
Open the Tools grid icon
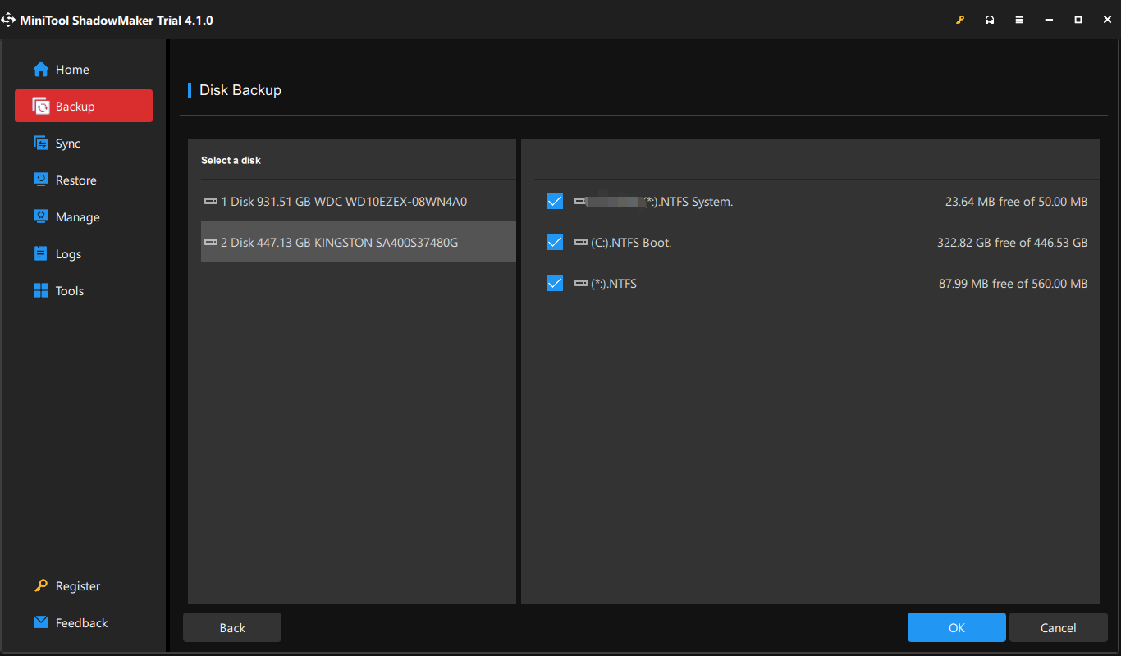pos(41,291)
